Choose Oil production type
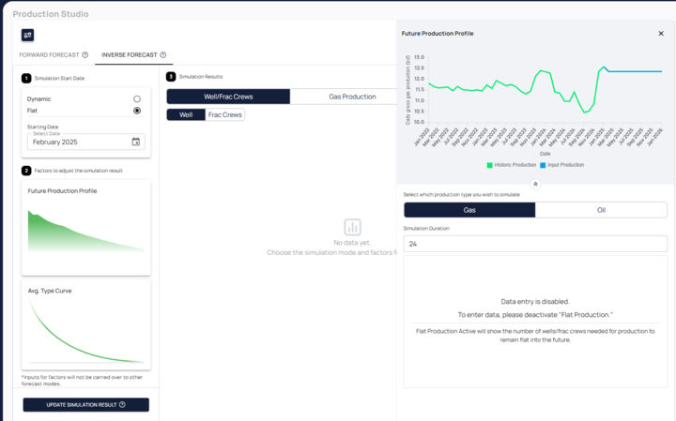The image size is (676, 421). pyautogui.click(x=601, y=210)
